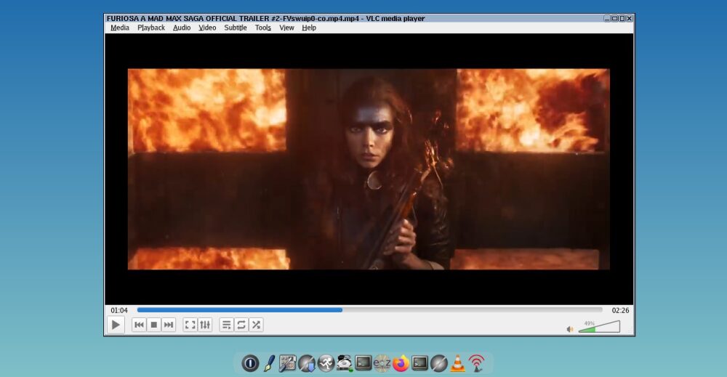Viewport: 727px width, 377px height.
Task: Stop playback with the square button
Action: [154, 325]
